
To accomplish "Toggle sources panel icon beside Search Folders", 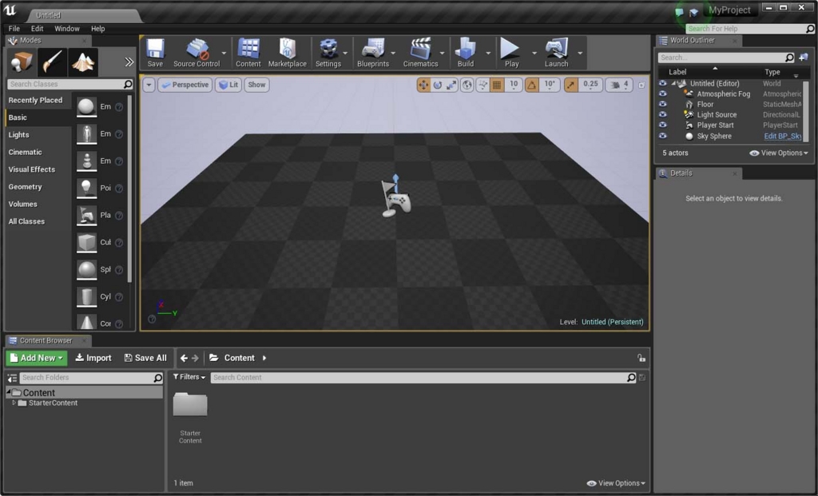I will coord(12,378).
